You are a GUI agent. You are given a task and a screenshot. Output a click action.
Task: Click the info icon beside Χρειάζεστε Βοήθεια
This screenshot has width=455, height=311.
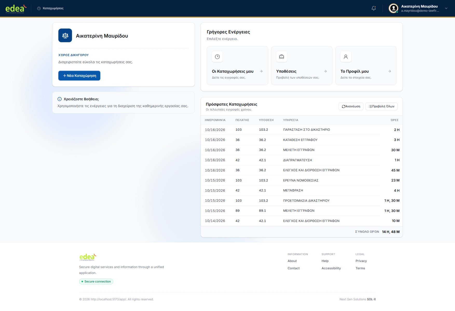pos(59,99)
